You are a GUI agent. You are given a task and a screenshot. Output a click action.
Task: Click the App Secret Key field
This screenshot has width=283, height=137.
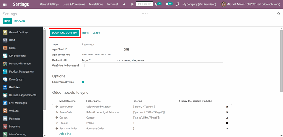point(152,55)
